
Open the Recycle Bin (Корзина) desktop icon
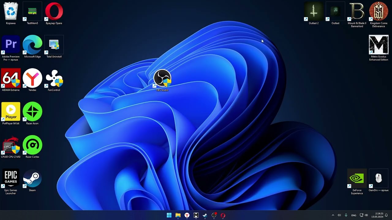pos(11,13)
